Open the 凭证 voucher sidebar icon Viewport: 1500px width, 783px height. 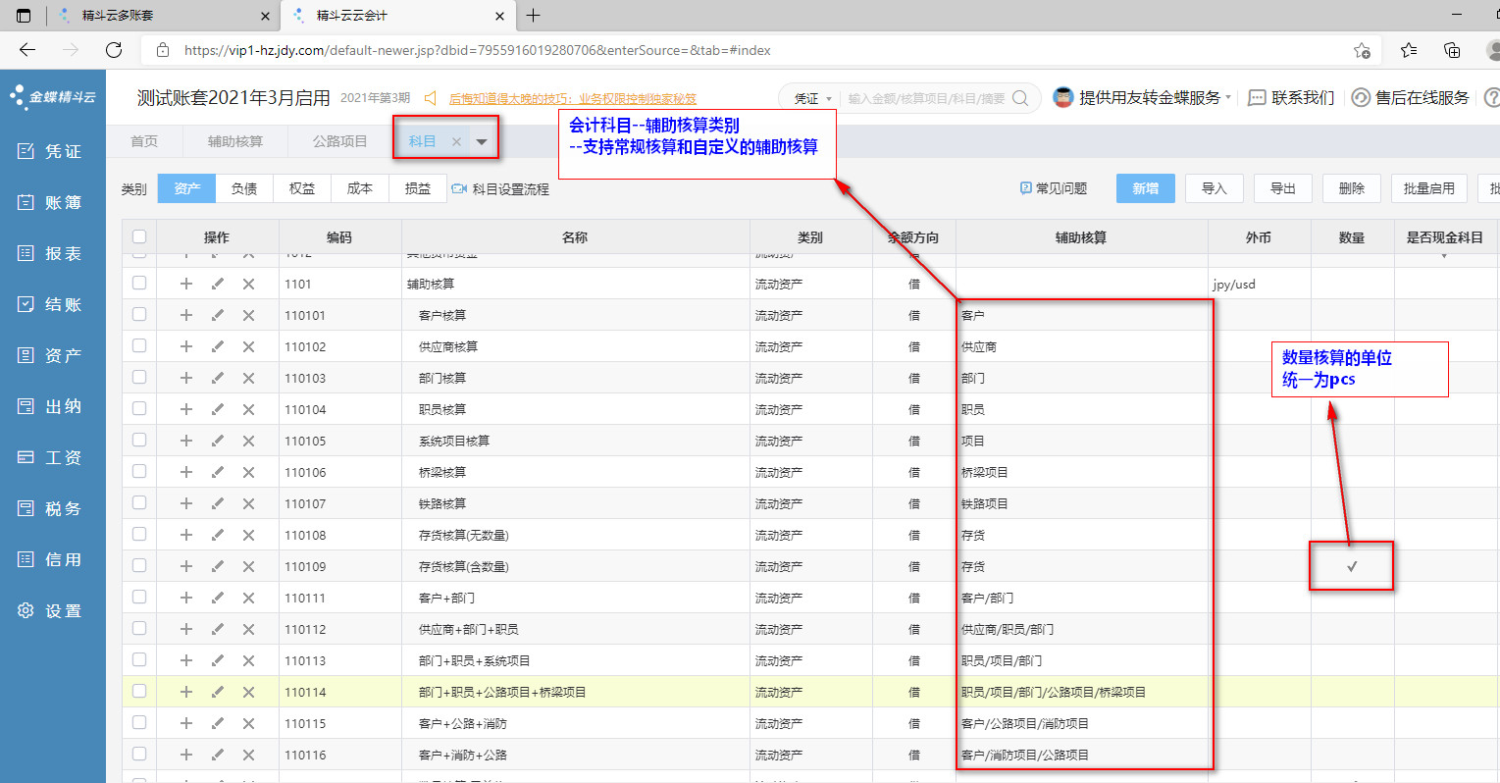[x=26, y=151]
